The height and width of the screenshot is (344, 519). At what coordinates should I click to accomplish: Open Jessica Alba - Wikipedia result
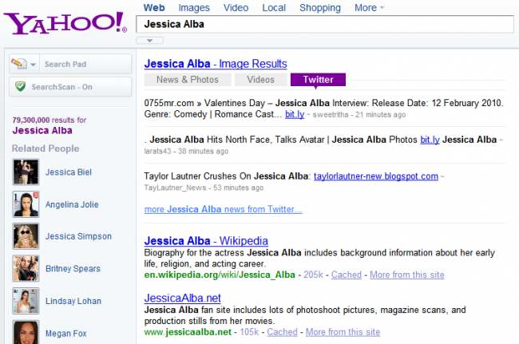tap(206, 240)
